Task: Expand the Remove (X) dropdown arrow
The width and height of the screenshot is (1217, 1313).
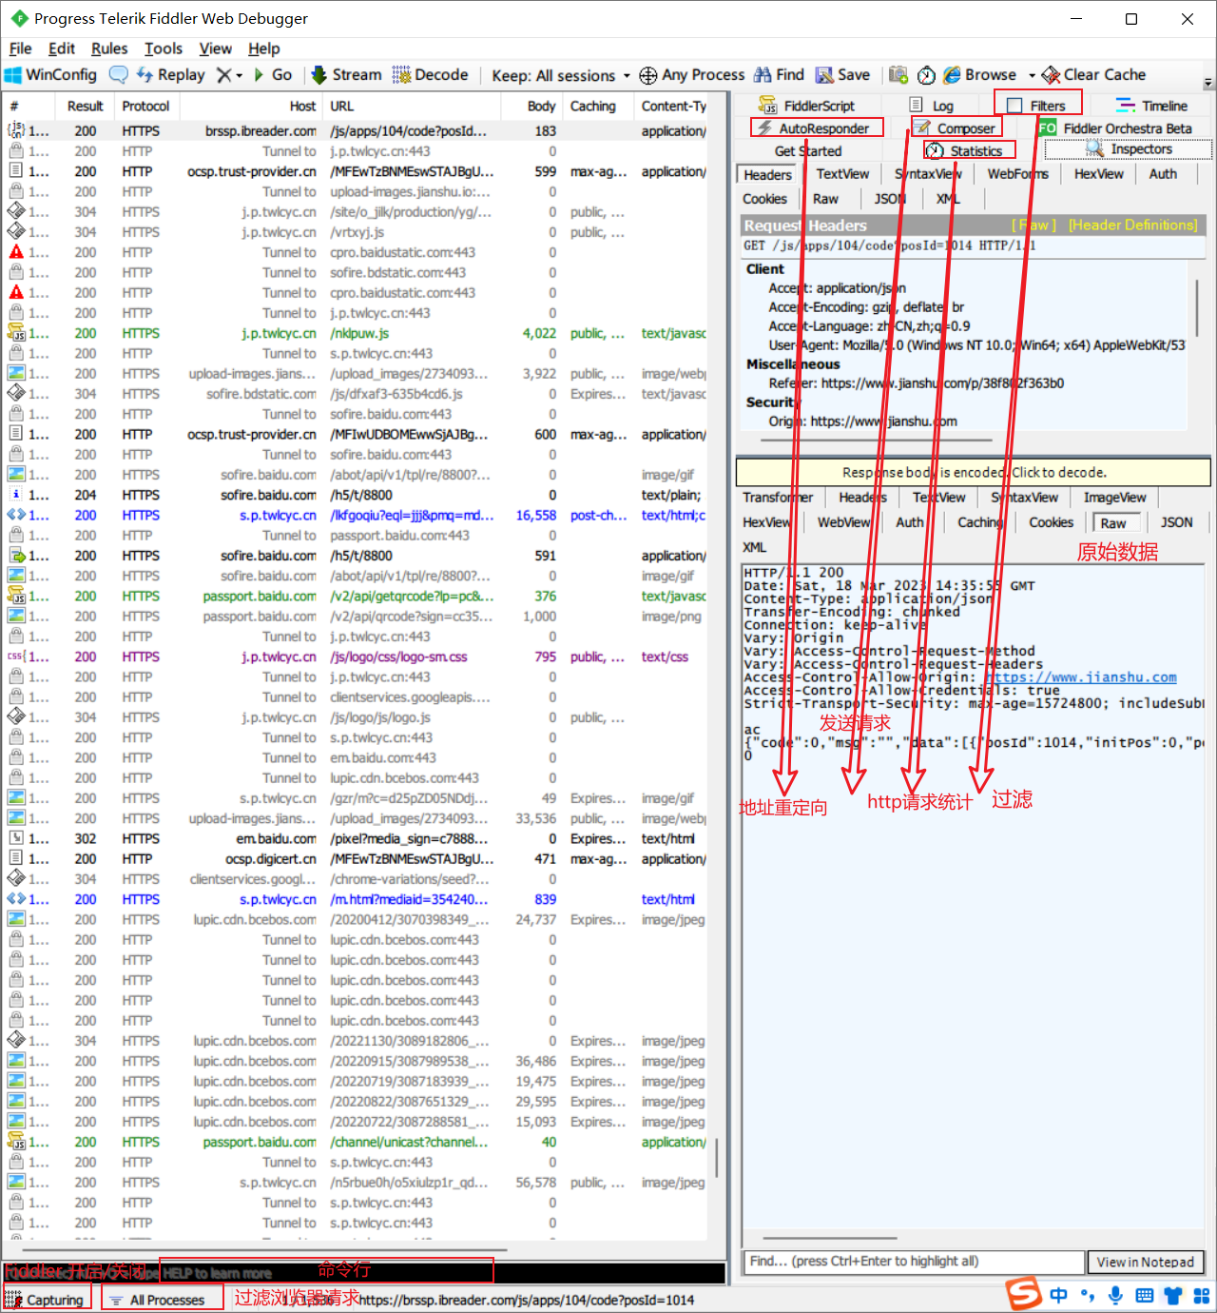Action: click(x=240, y=76)
